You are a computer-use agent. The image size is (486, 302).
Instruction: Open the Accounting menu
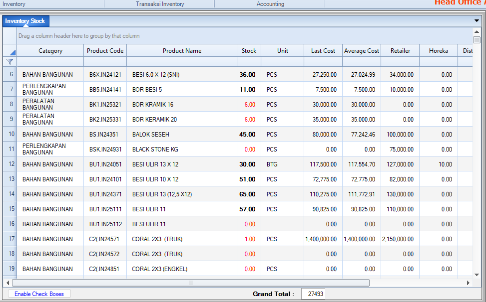point(270,4)
